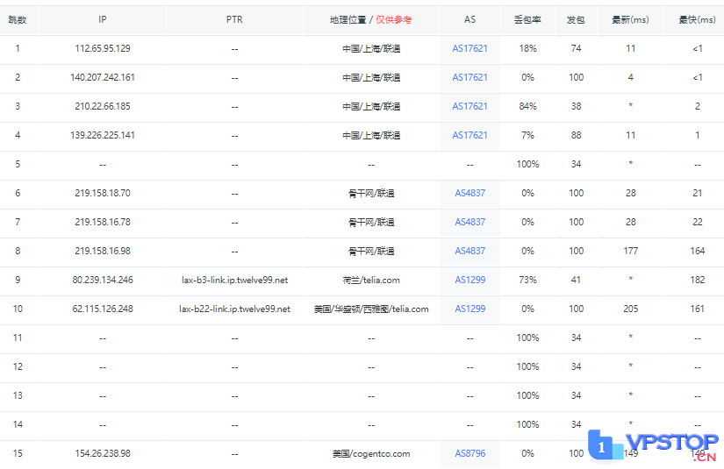Image resolution: width=724 pixels, height=469 pixels.
Task: Open AS1299 link for 80.239.134.246
Action: pyautogui.click(x=470, y=281)
